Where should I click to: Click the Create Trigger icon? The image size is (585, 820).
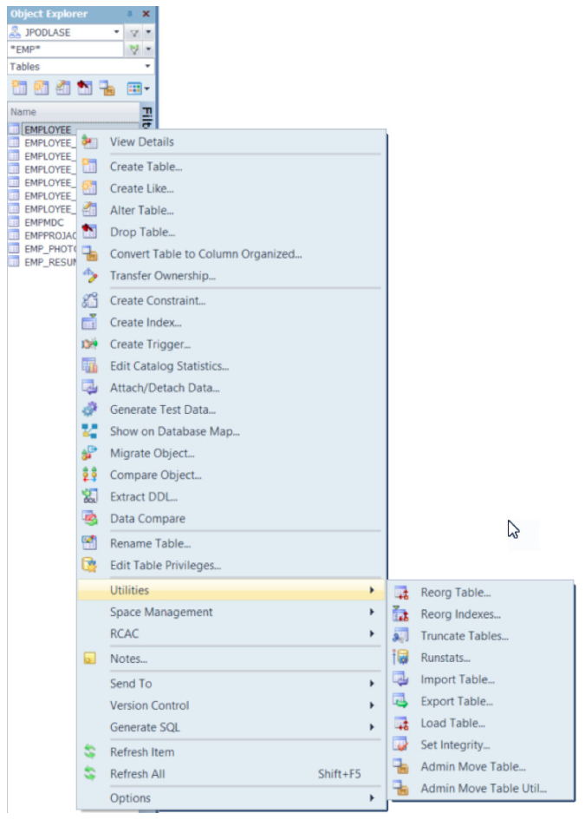(89, 344)
